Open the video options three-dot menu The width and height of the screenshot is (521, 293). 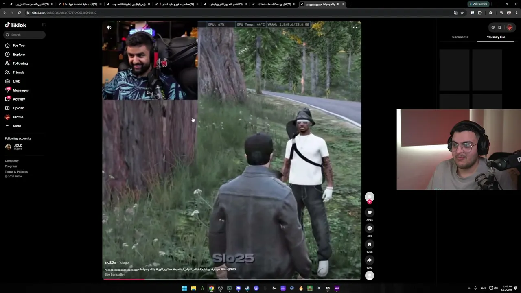(355, 28)
